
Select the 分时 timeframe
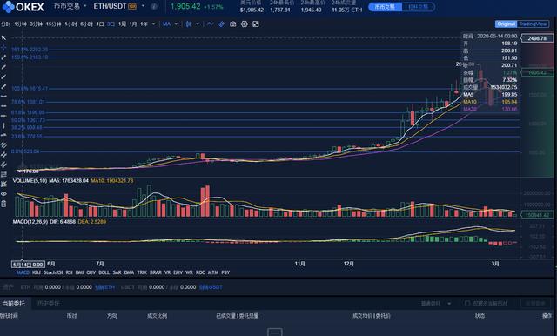coord(6,24)
